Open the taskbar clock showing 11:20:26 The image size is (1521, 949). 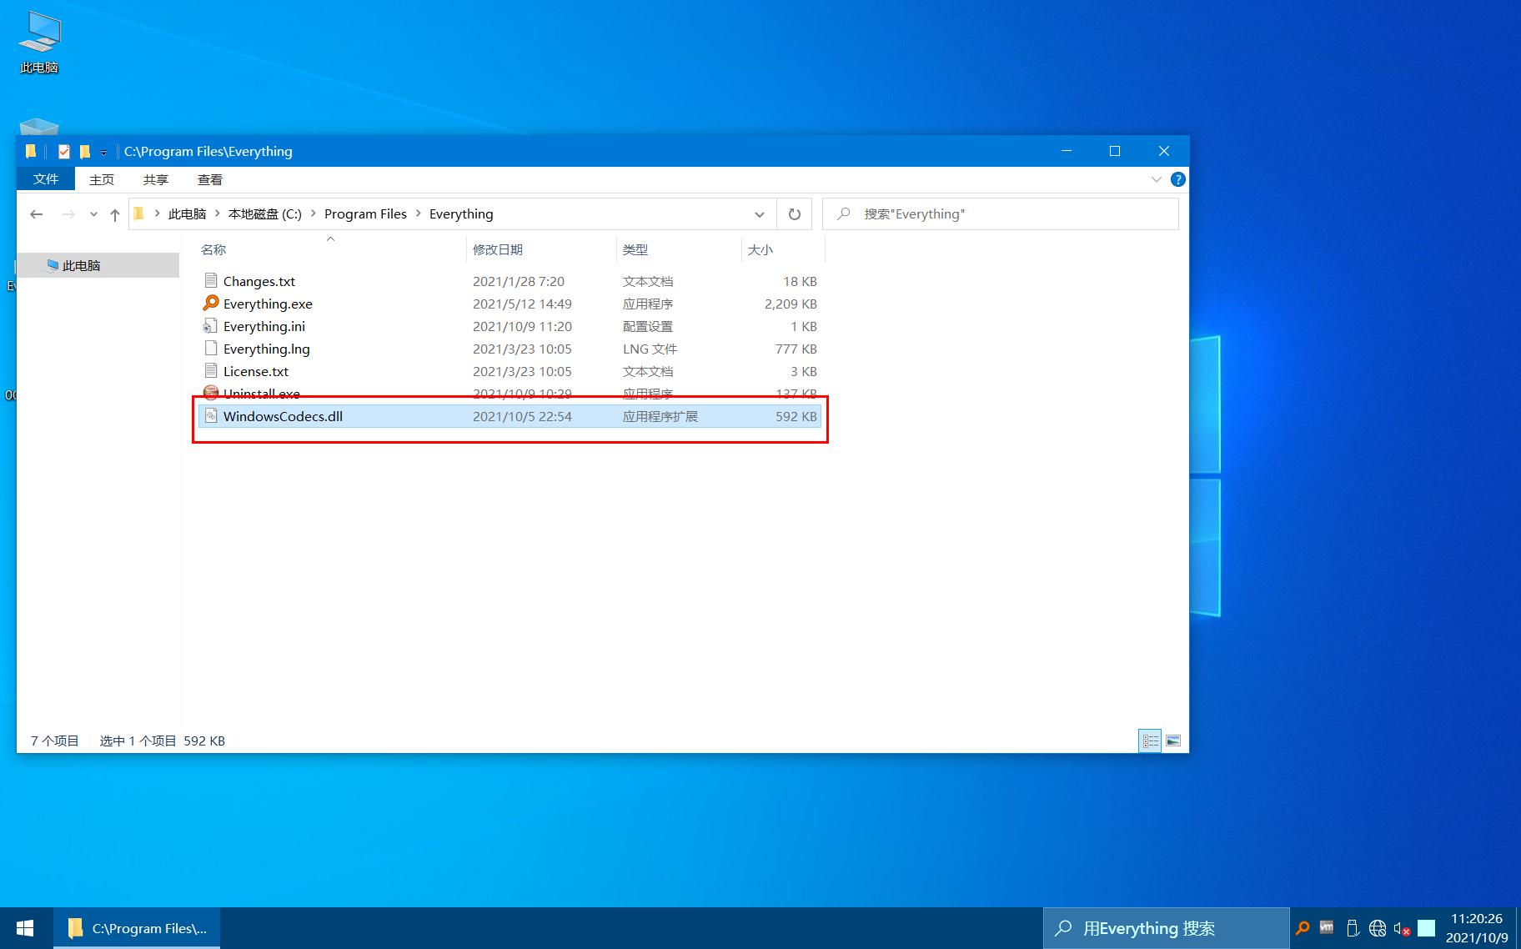1477,928
